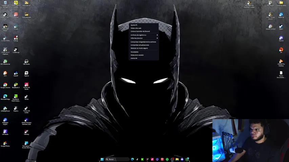Select the Wallpaper Engine shortcut
This screenshot has width=289, height=162.
[x=5, y=122]
